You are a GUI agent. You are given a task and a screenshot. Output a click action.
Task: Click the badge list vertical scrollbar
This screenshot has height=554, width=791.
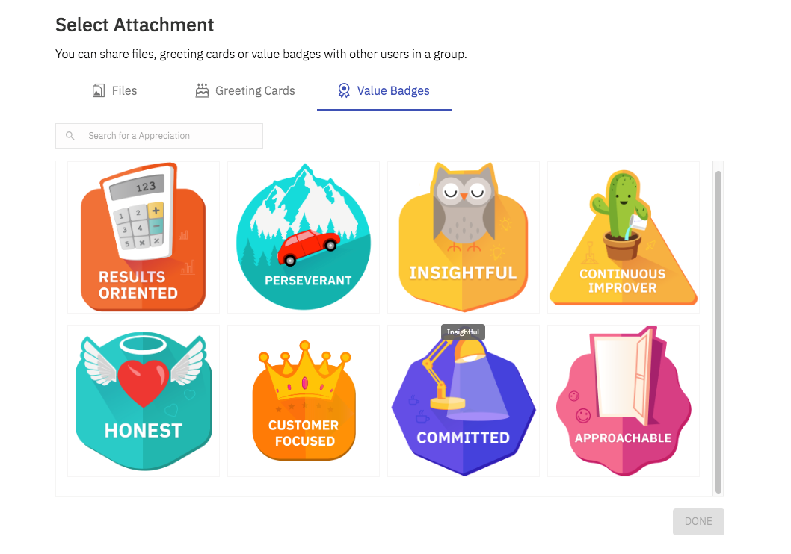[718, 332]
